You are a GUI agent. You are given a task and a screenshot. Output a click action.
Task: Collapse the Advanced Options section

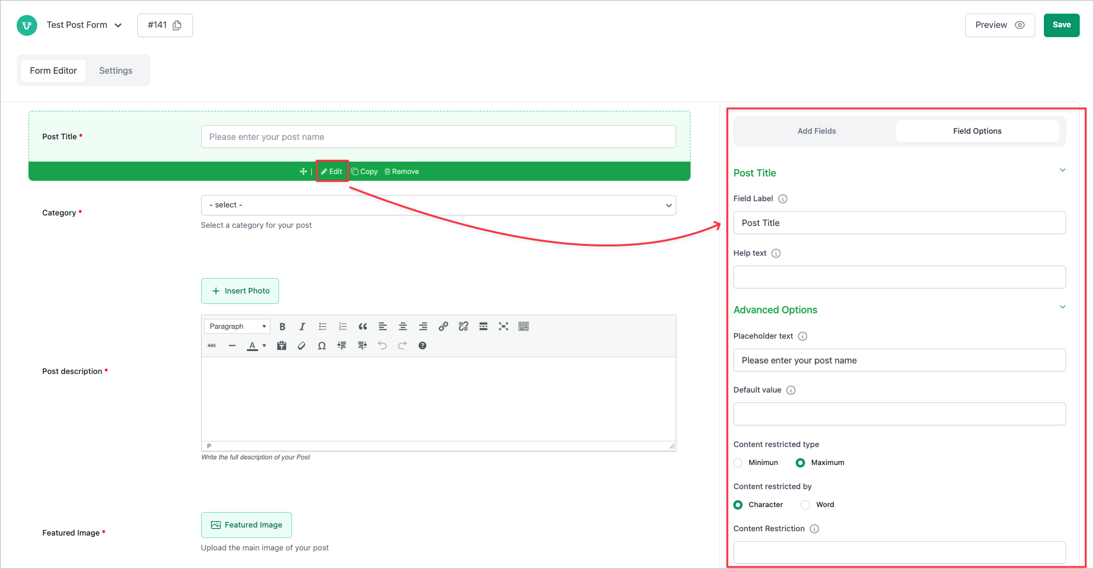click(1062, 307)
